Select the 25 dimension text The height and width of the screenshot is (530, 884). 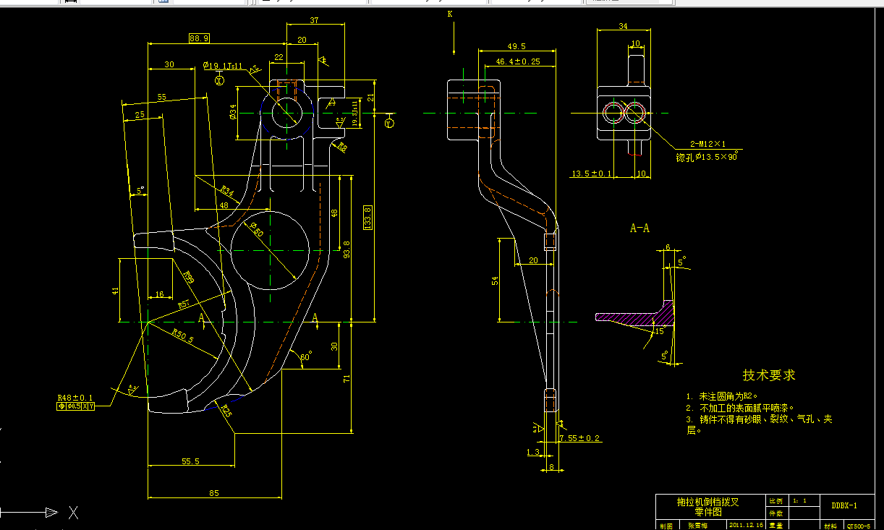coord(140,114)
